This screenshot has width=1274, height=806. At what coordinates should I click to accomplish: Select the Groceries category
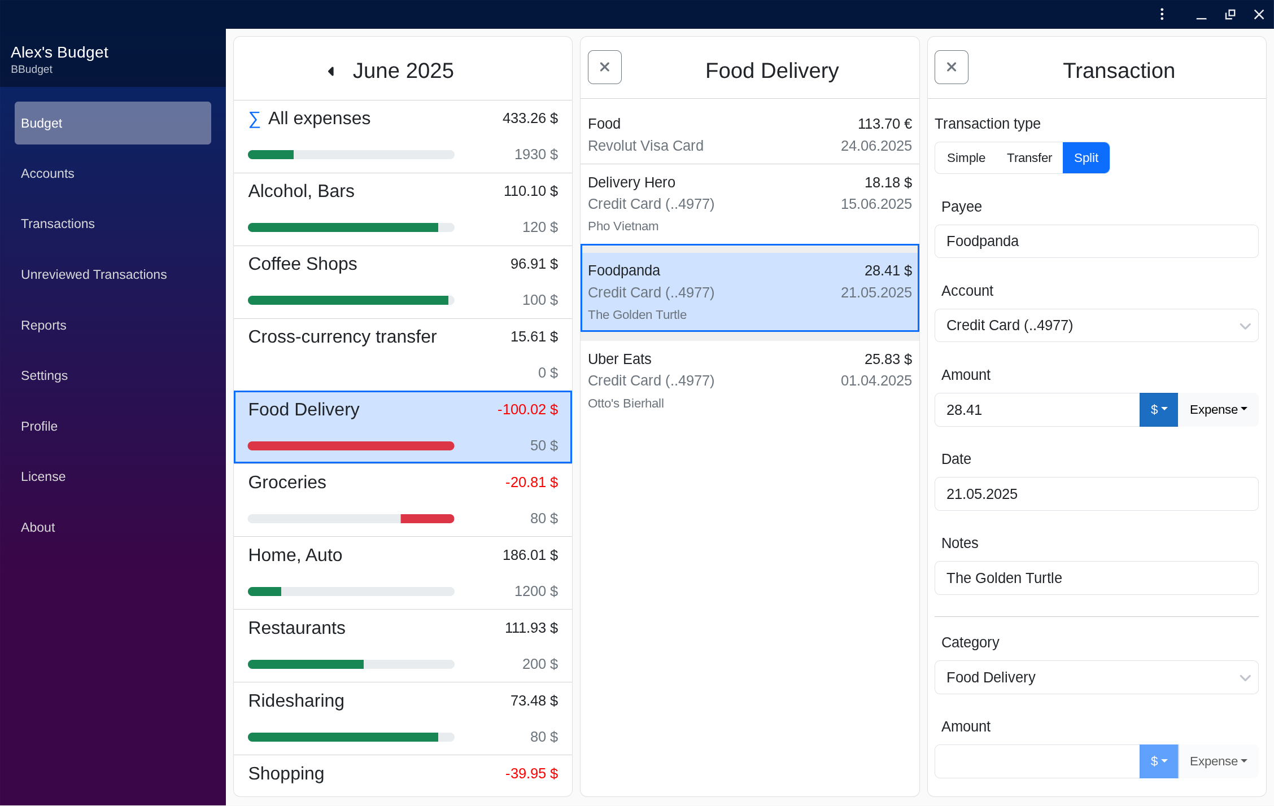coord(403,500)
